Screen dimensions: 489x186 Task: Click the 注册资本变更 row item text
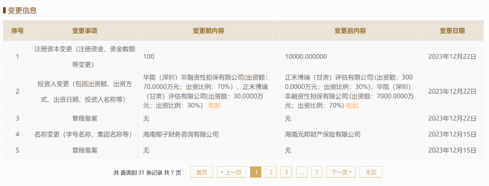(x=85, y=57)
